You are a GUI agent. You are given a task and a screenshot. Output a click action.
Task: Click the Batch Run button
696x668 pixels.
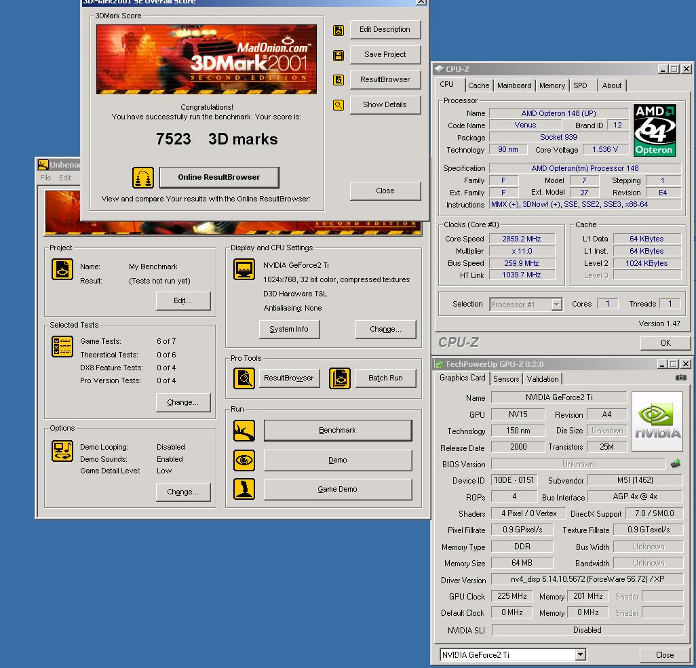pyautogui.click(x=385, y=378)
